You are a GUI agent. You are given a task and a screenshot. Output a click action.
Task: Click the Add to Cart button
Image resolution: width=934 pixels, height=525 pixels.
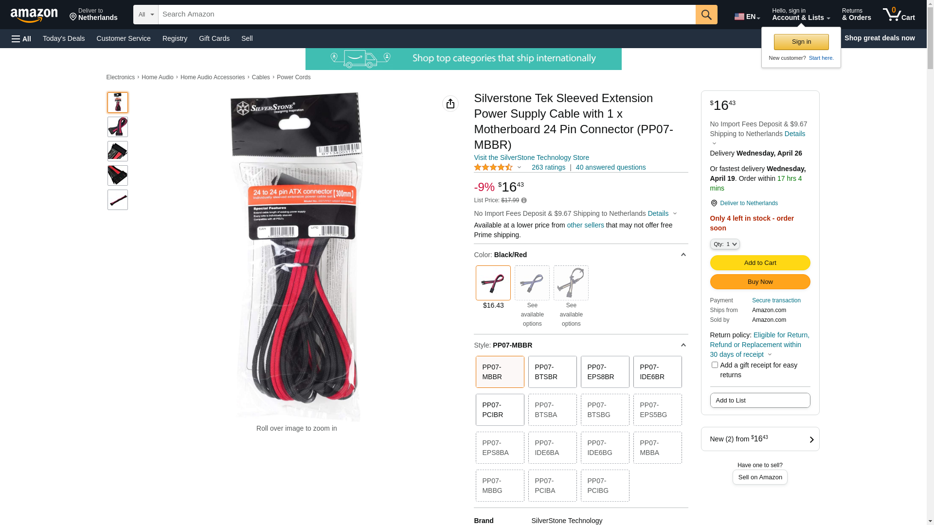click(x=760, y=263)
